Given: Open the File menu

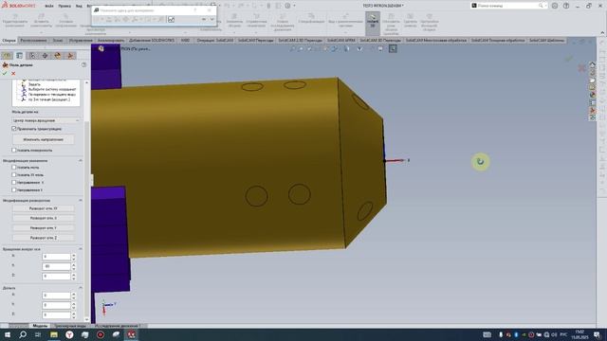Looking at the screenshot, I should pyautogui.click(x=49, y=7).
